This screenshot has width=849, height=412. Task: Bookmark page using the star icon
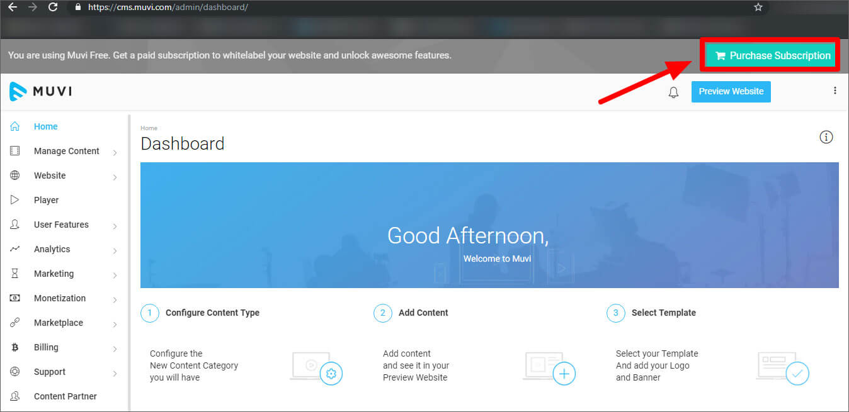click(758, 8)
